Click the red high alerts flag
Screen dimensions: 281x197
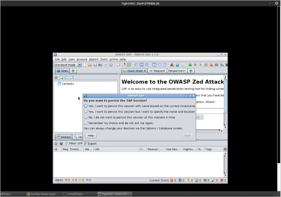66,180
